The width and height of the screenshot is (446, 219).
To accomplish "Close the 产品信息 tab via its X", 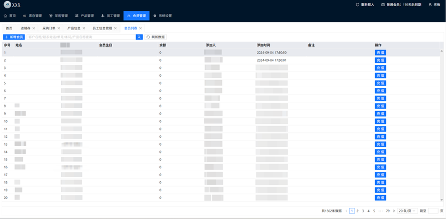I will tap(84, 28).
